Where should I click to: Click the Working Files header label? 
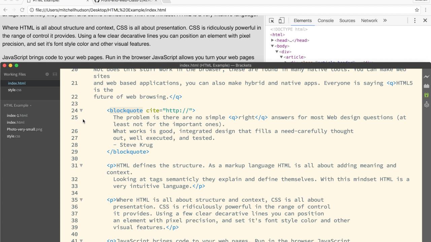click(x=15, y=74)
